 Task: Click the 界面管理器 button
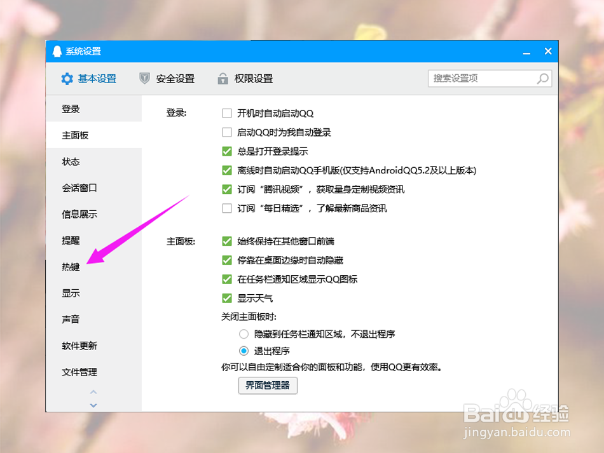pyautogui.click(x=268, y=385)
